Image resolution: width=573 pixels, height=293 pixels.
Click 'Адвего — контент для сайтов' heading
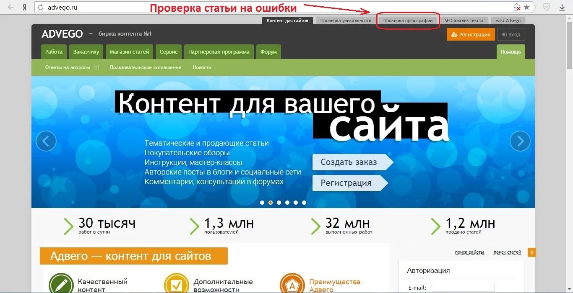(131, 256)
